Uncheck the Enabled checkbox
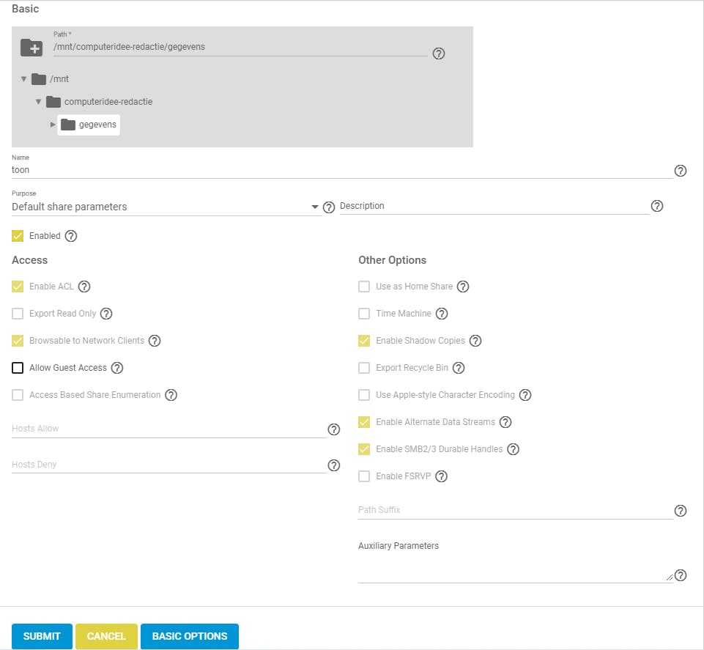The width and height of the screenshot is (704, 650). coord(18,236)
